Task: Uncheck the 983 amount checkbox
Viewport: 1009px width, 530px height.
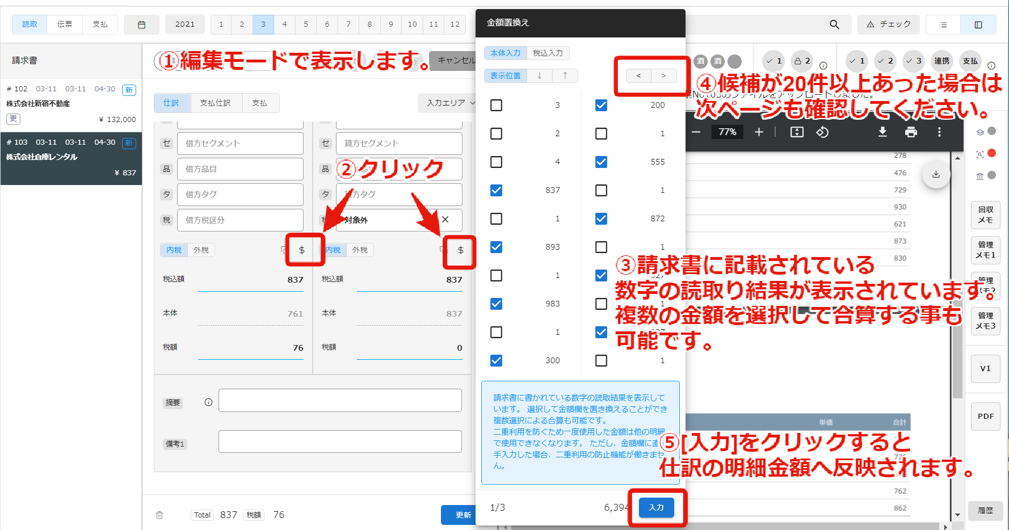Action: pyautogui.click(x=496, y=304)
